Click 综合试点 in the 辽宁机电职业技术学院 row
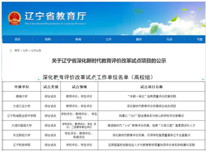The height and width of the screenshot is (151, 206). [x=50, y=116]
